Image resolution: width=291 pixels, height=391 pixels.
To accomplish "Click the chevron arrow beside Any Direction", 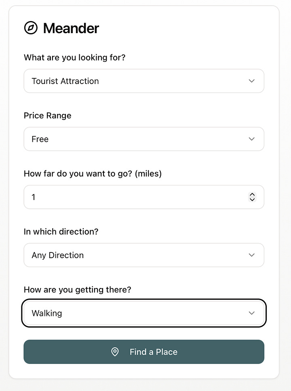I will click(251, 255).
